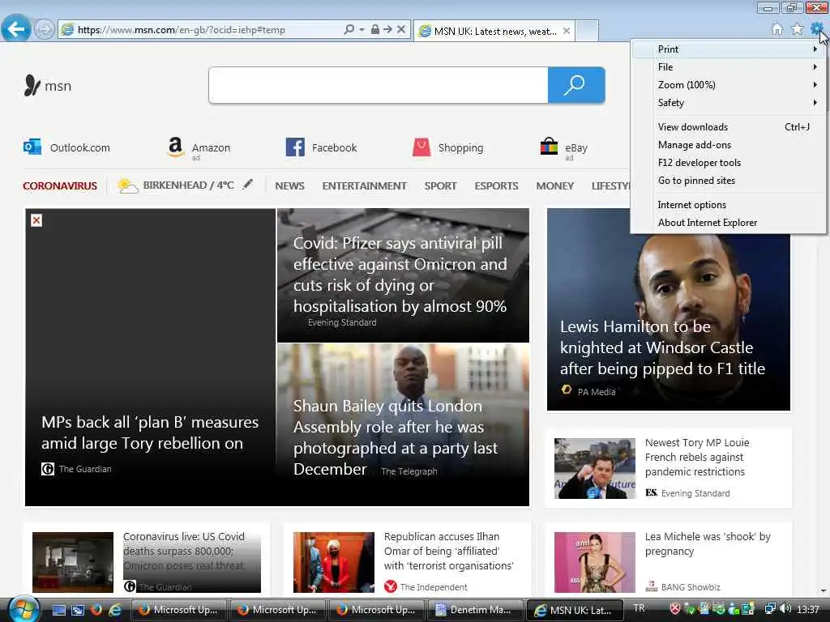Click the page scroll down arrow
Viewport: 830px width, 622px height.
[x=823, y=591]
